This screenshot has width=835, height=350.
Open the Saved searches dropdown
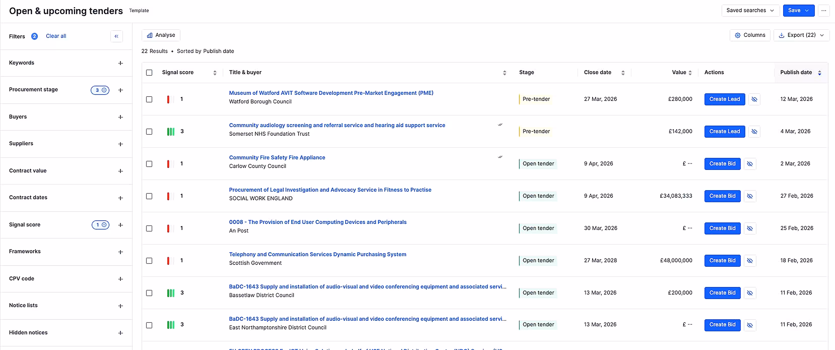coord(750,10)
